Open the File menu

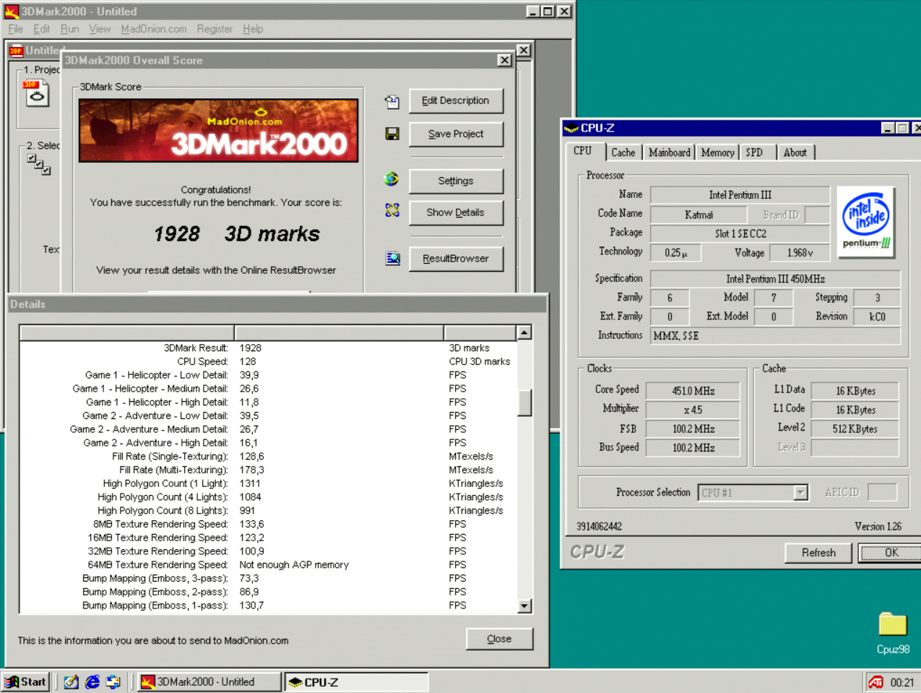[x=15, y=29]
